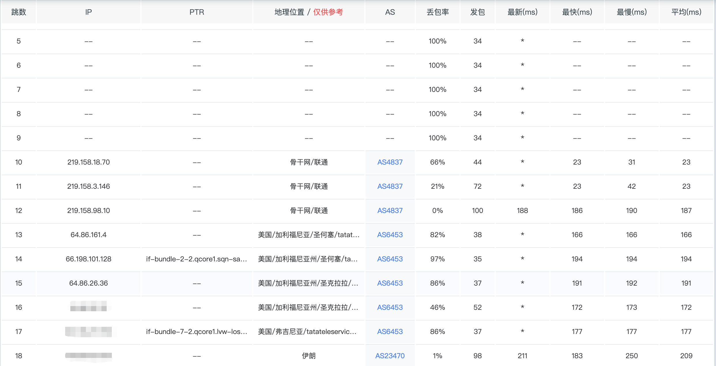
Task: Click blurred IP in hop 16
Action: (88, 306)
